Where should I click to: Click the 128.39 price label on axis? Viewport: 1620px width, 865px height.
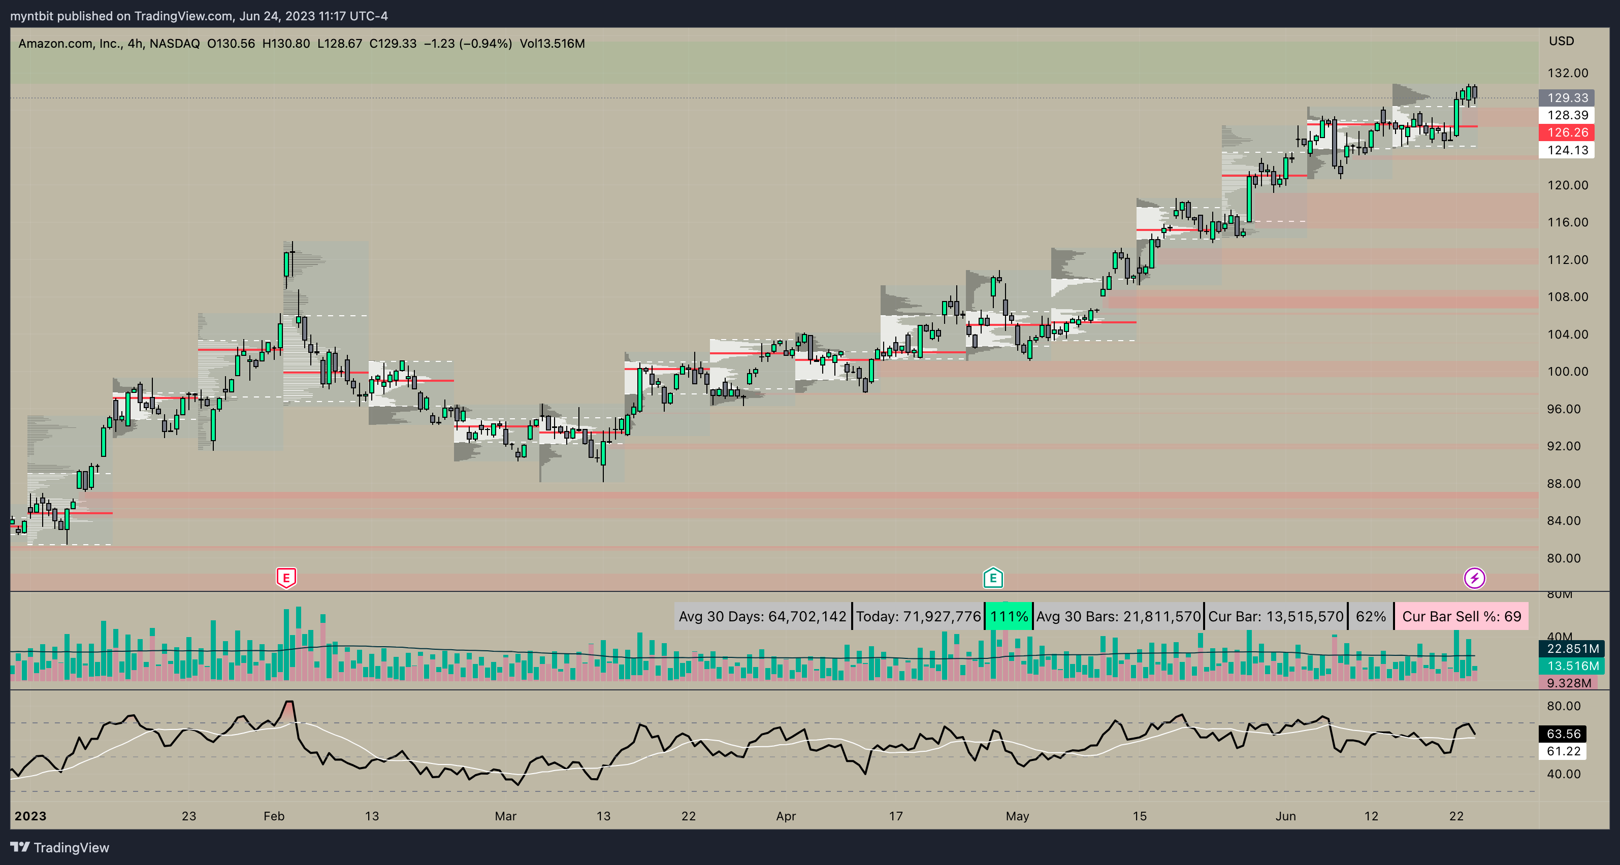click(1566, 115)
